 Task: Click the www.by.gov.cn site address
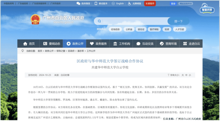coord(63,22)
